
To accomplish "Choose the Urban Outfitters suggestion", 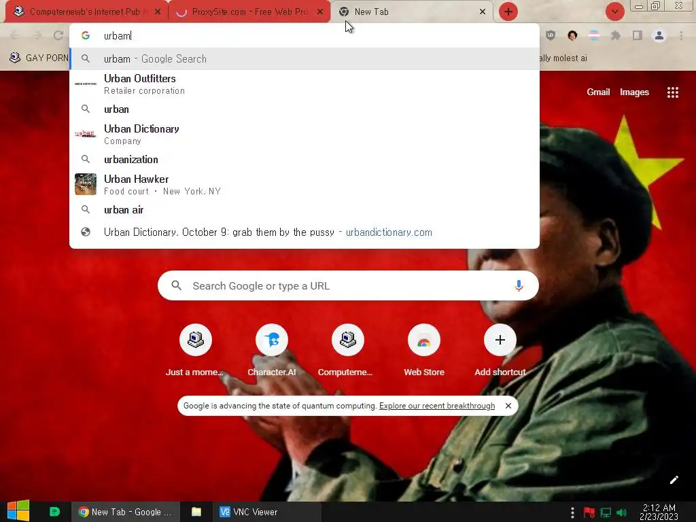I will pos(304,84).
